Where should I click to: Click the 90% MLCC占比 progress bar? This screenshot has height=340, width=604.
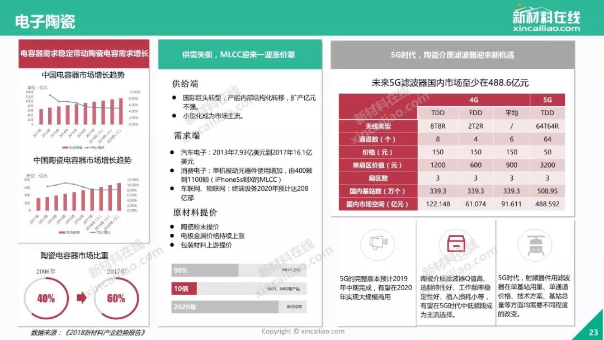[238, 270]
